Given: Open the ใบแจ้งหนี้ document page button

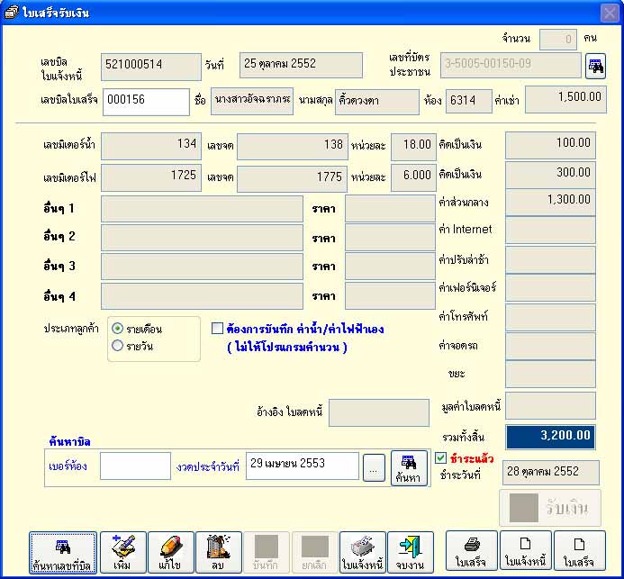Looking at the screenshot, I should pyautogui.click(x=526, y=551).
